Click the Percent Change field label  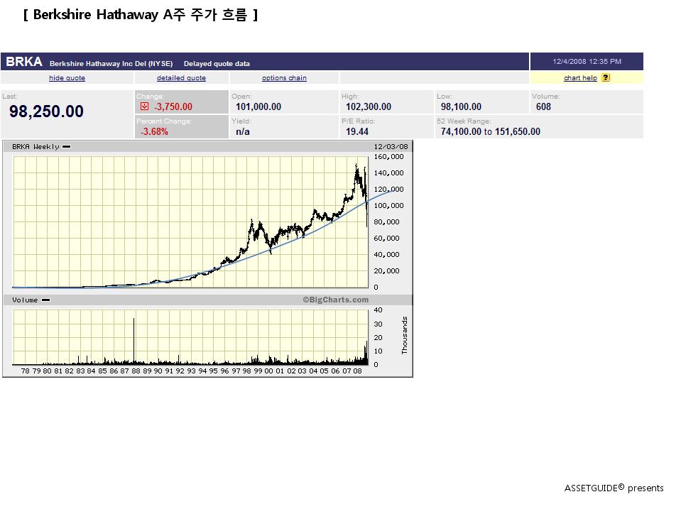[x=164, y=121]
